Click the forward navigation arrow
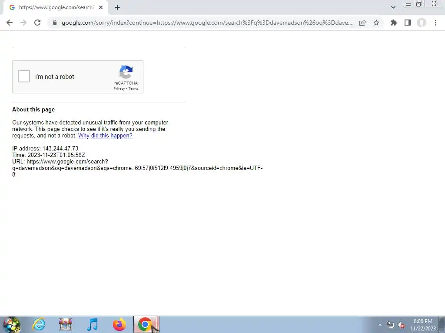445x333 pixels. 23,23
